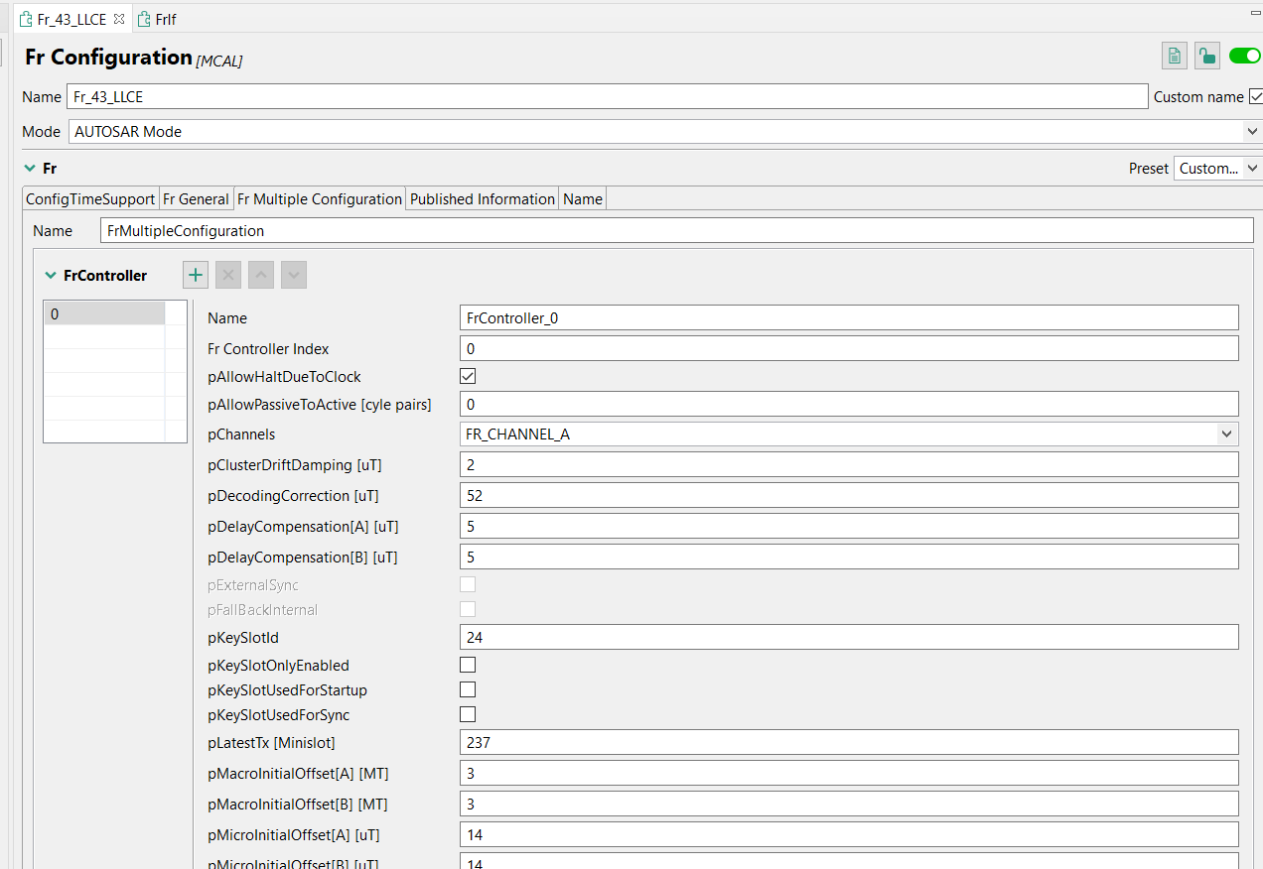This screenshot has width=1263, height=869.
Task: Click the delete icon next to FrController add button
Action: 227,275
